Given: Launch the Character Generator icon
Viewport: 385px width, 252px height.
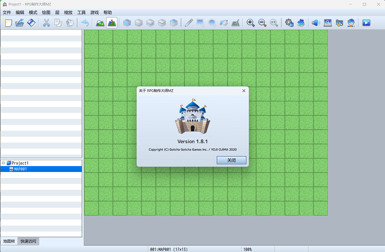Looking at the screenshot, I should pos(351,23).
